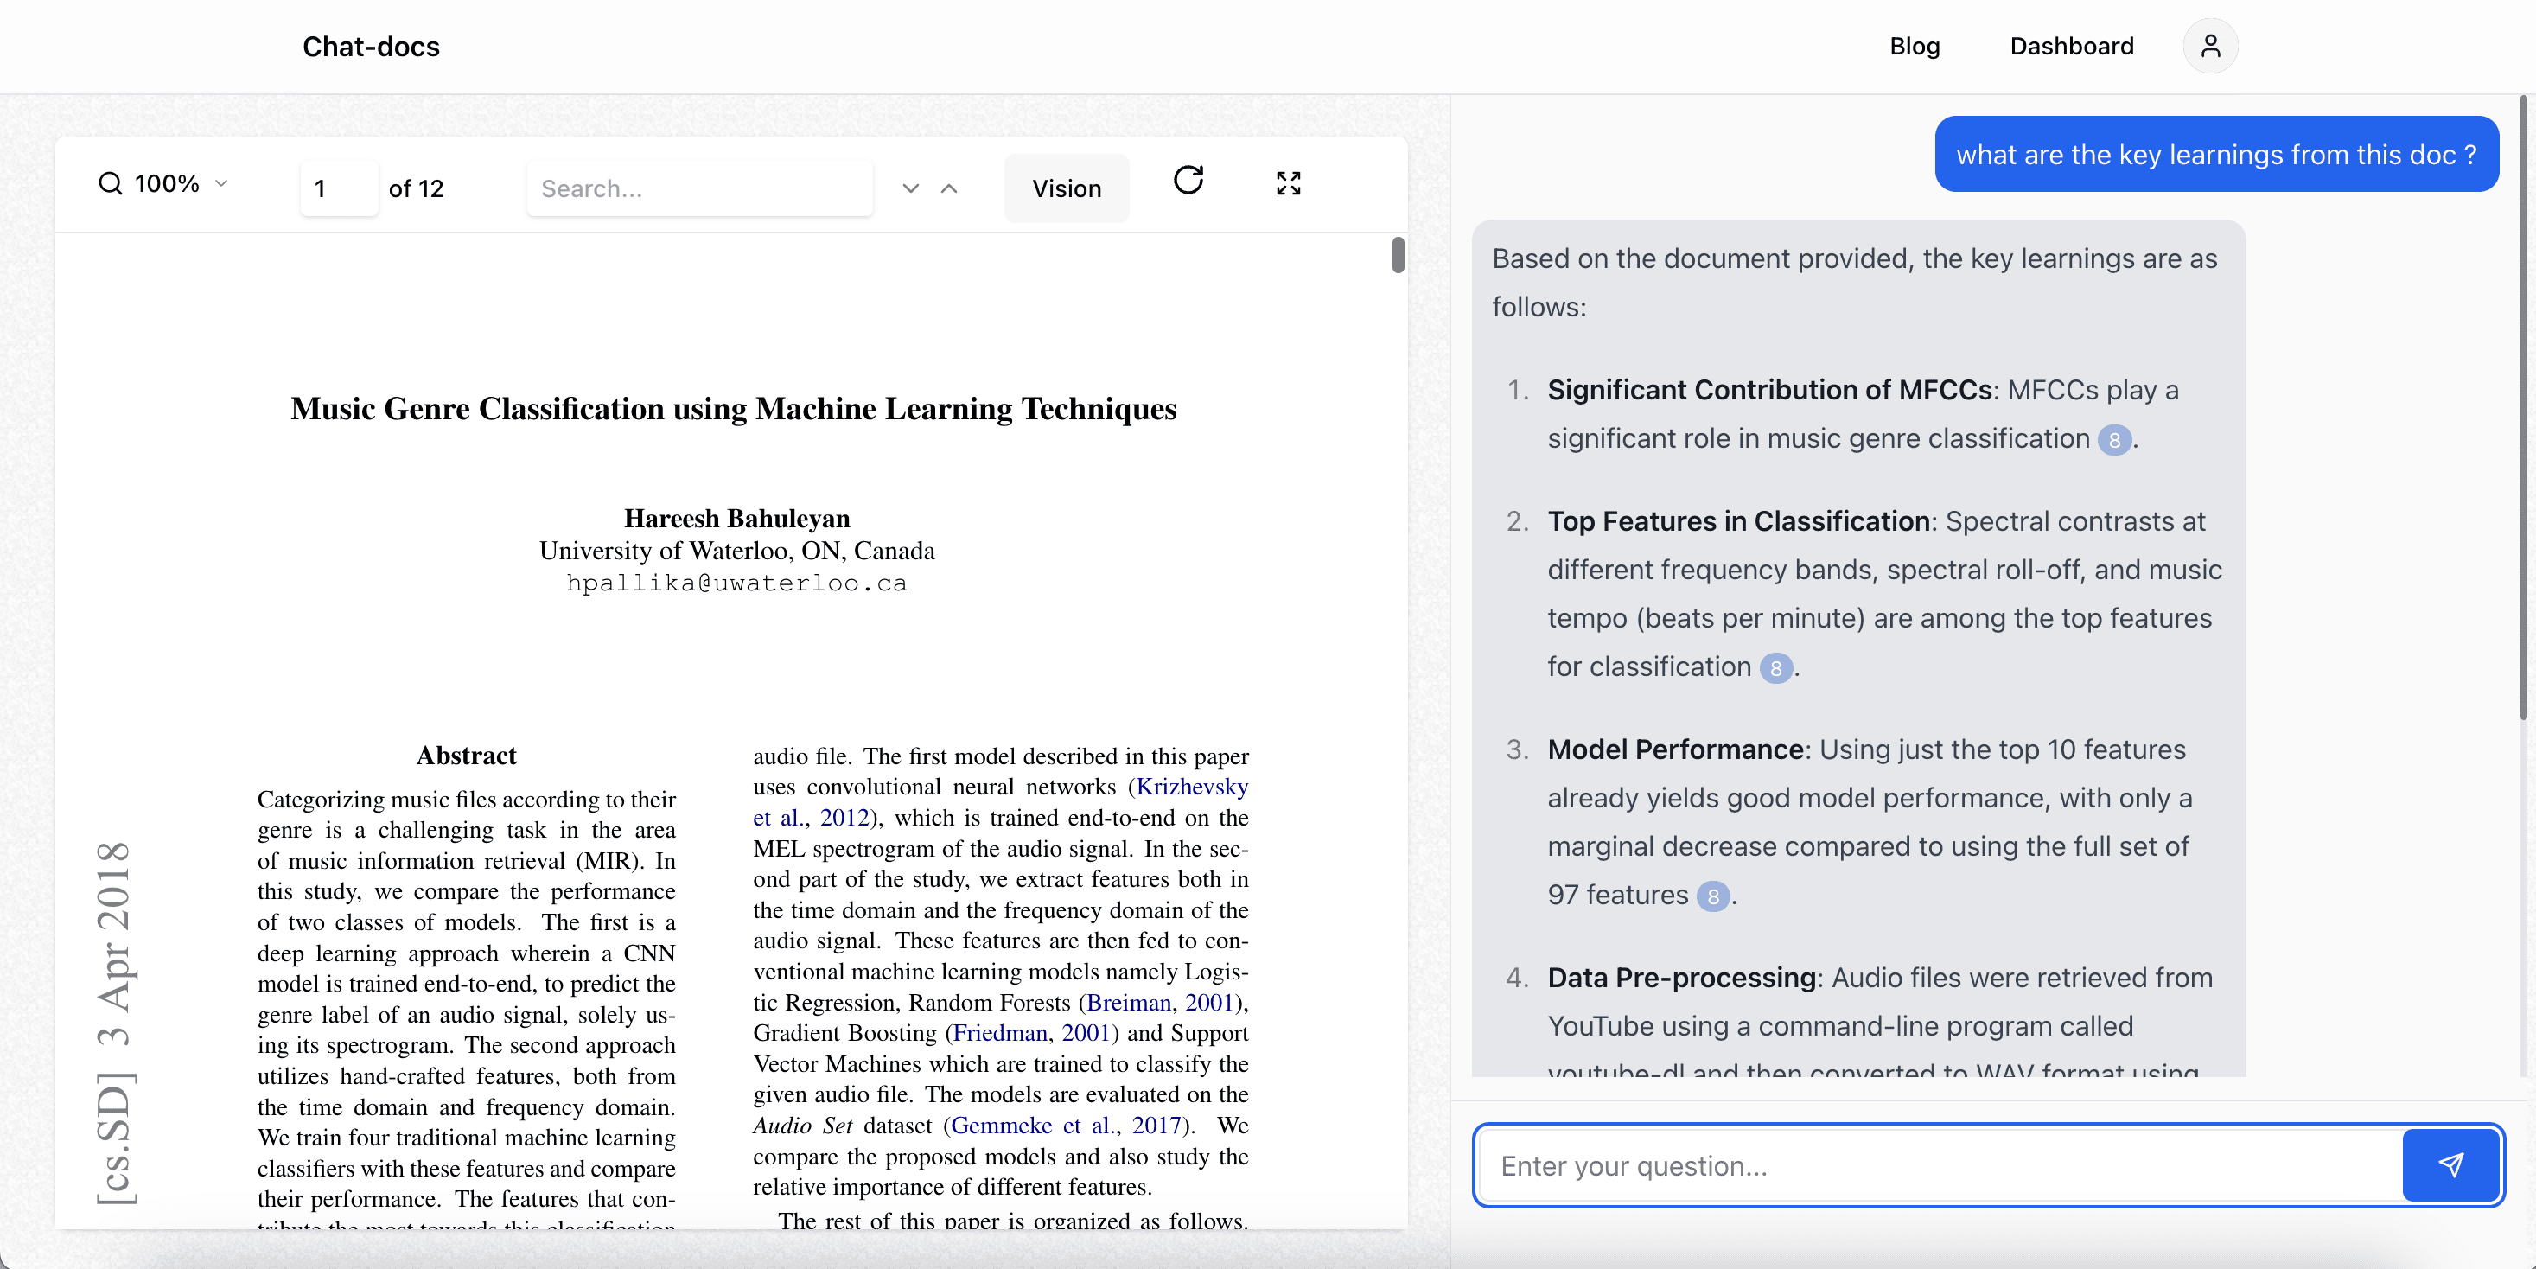Focus the PDF Search box
This screenshot has height=1269, width=2536.
click(700, 188)
